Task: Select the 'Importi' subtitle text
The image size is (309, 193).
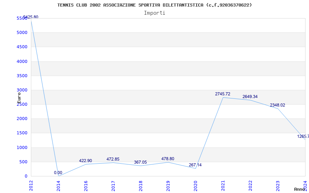Action: click(x=154, y=13)
